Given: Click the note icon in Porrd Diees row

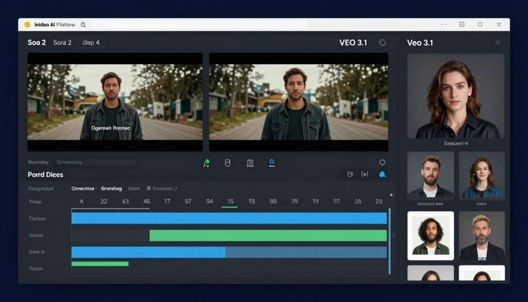Looking at the screenshot, I should click(350, 174).
